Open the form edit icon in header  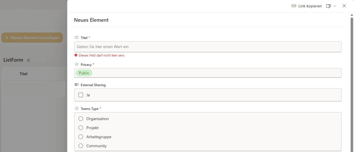[x=328, y=6]
